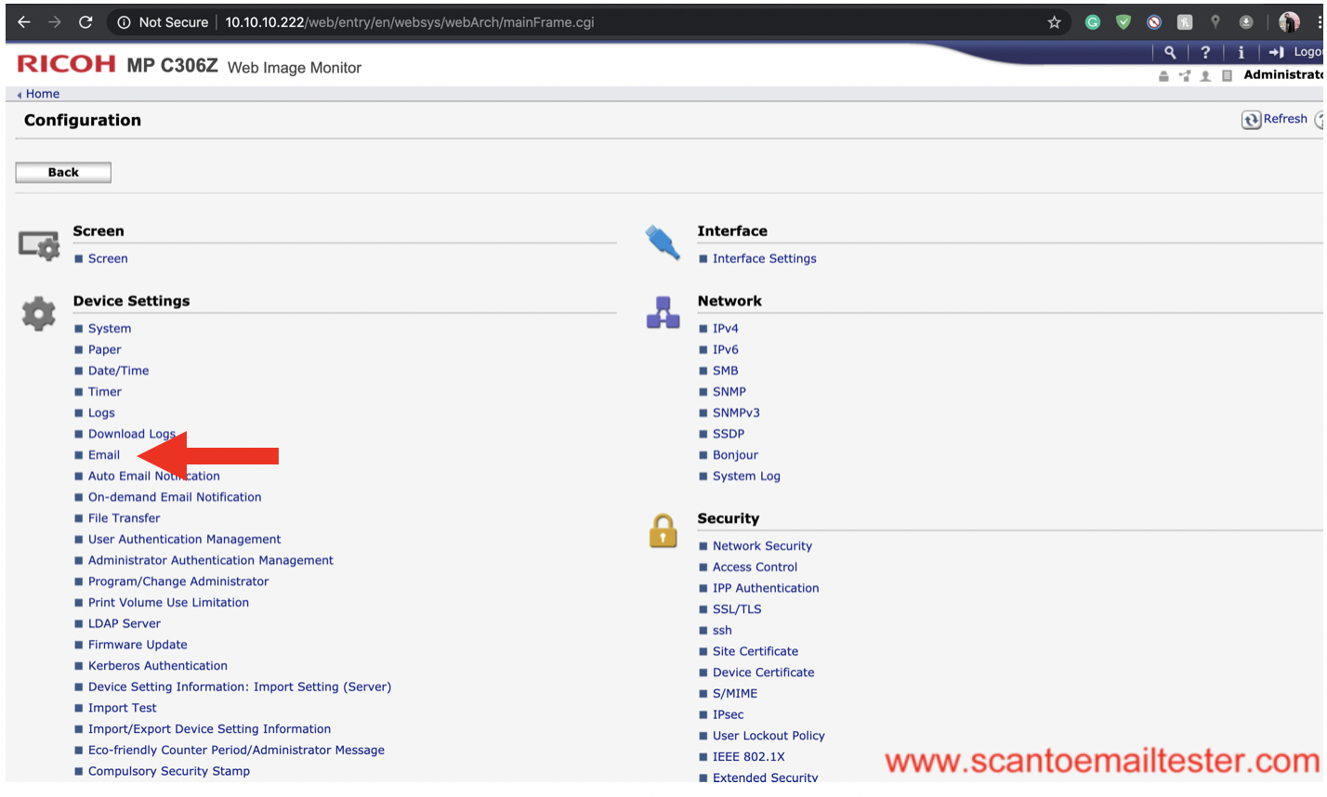
Task: Open the Email settings link
Action: coord(104,455)
